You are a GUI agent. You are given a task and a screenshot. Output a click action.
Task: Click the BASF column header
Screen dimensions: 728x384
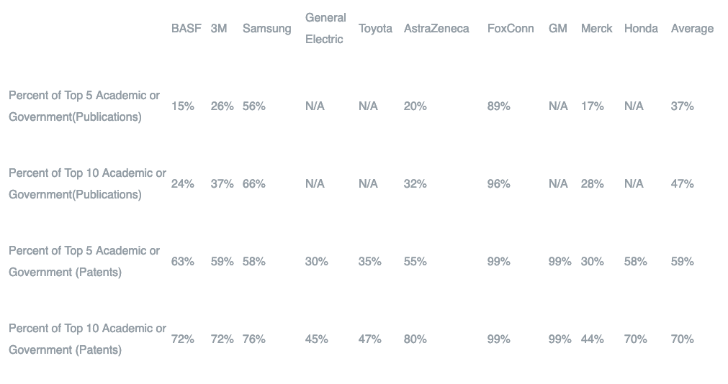coord(187,28)
